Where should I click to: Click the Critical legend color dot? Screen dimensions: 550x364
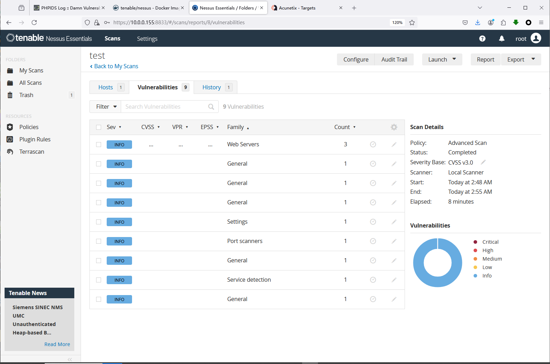click(475, 242)
